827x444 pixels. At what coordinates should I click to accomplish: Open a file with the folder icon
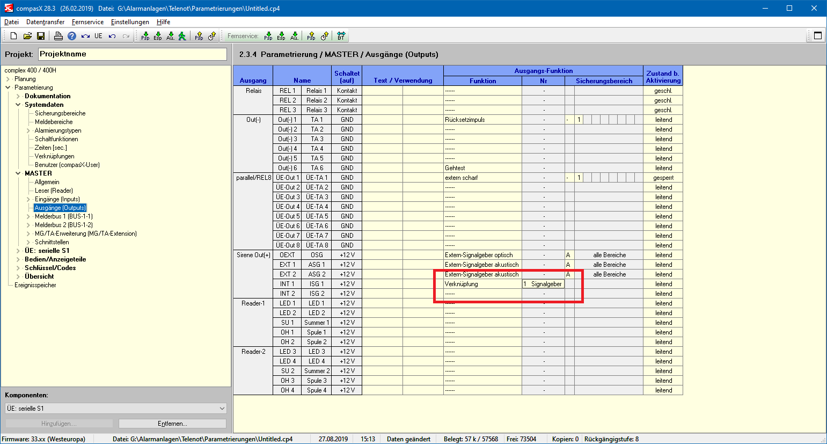click(27, 36)
